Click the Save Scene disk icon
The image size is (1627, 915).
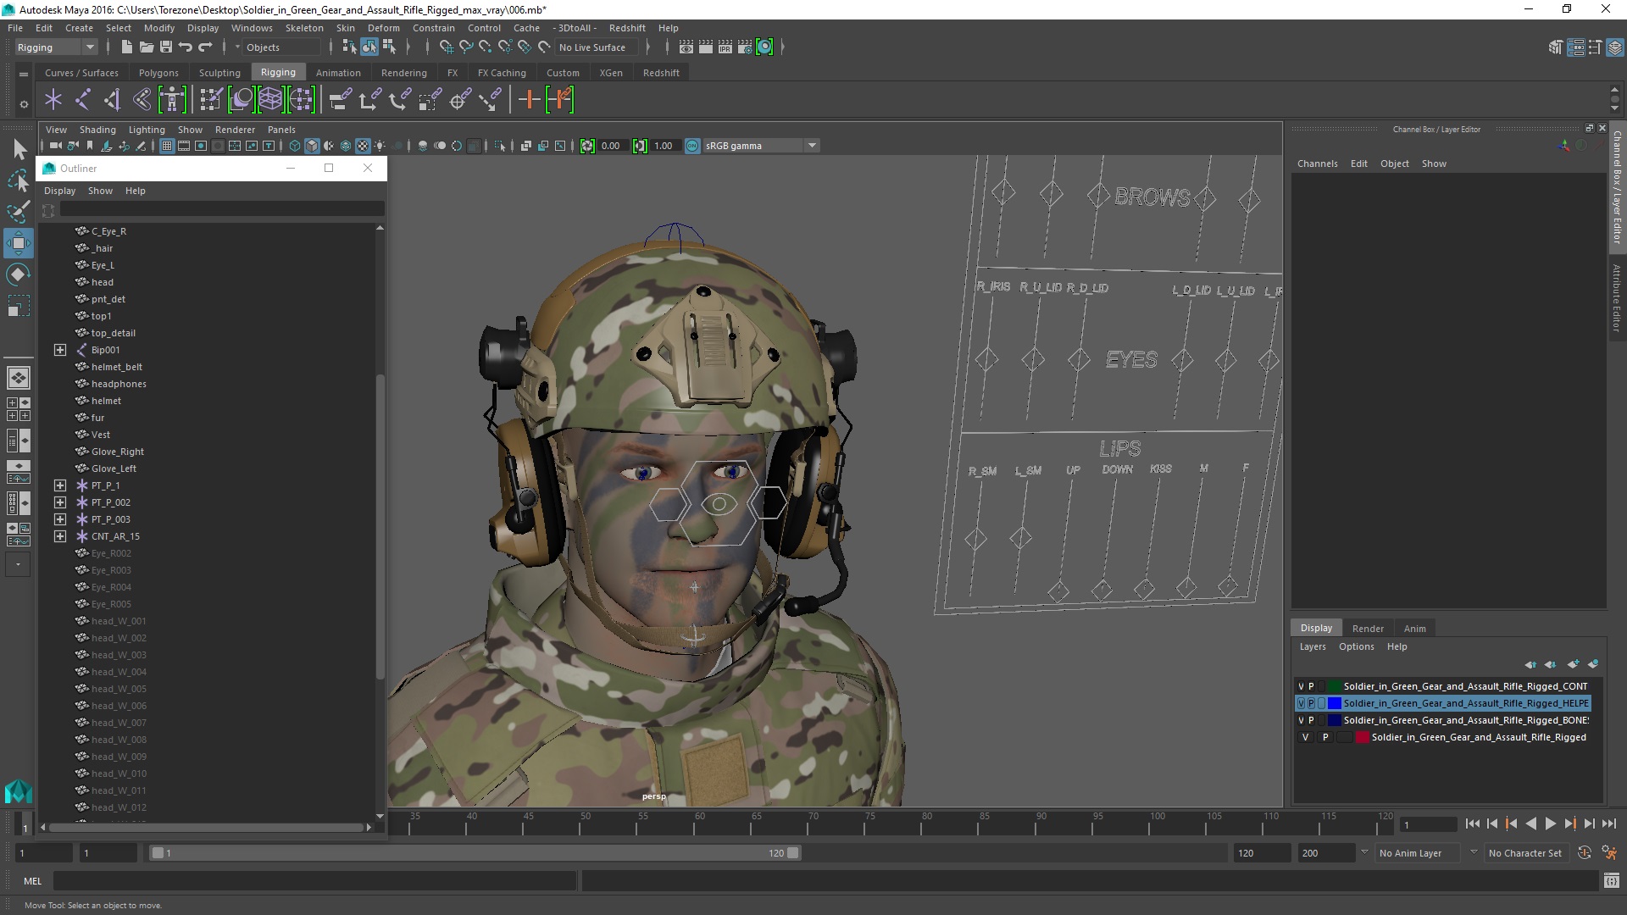pyautogui.click(x=166, y=47)
